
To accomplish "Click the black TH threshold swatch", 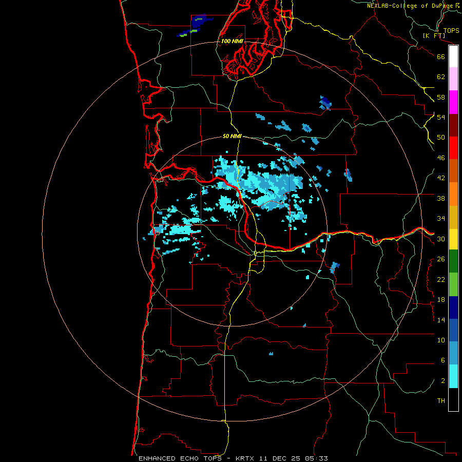I will tap(453, 399).
